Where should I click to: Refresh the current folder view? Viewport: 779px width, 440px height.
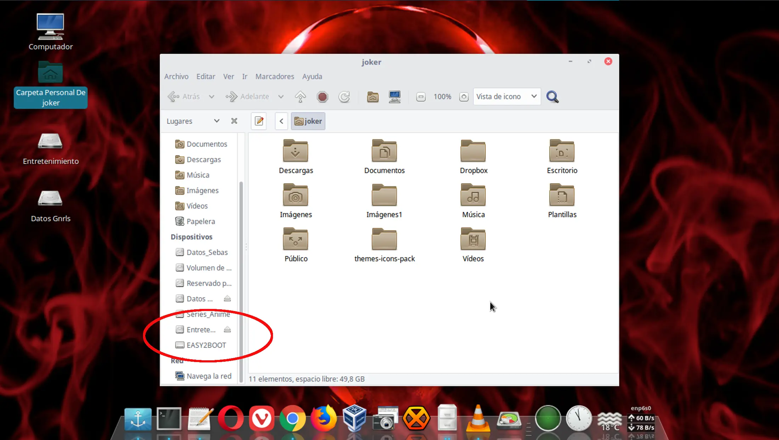coord(344,96)
